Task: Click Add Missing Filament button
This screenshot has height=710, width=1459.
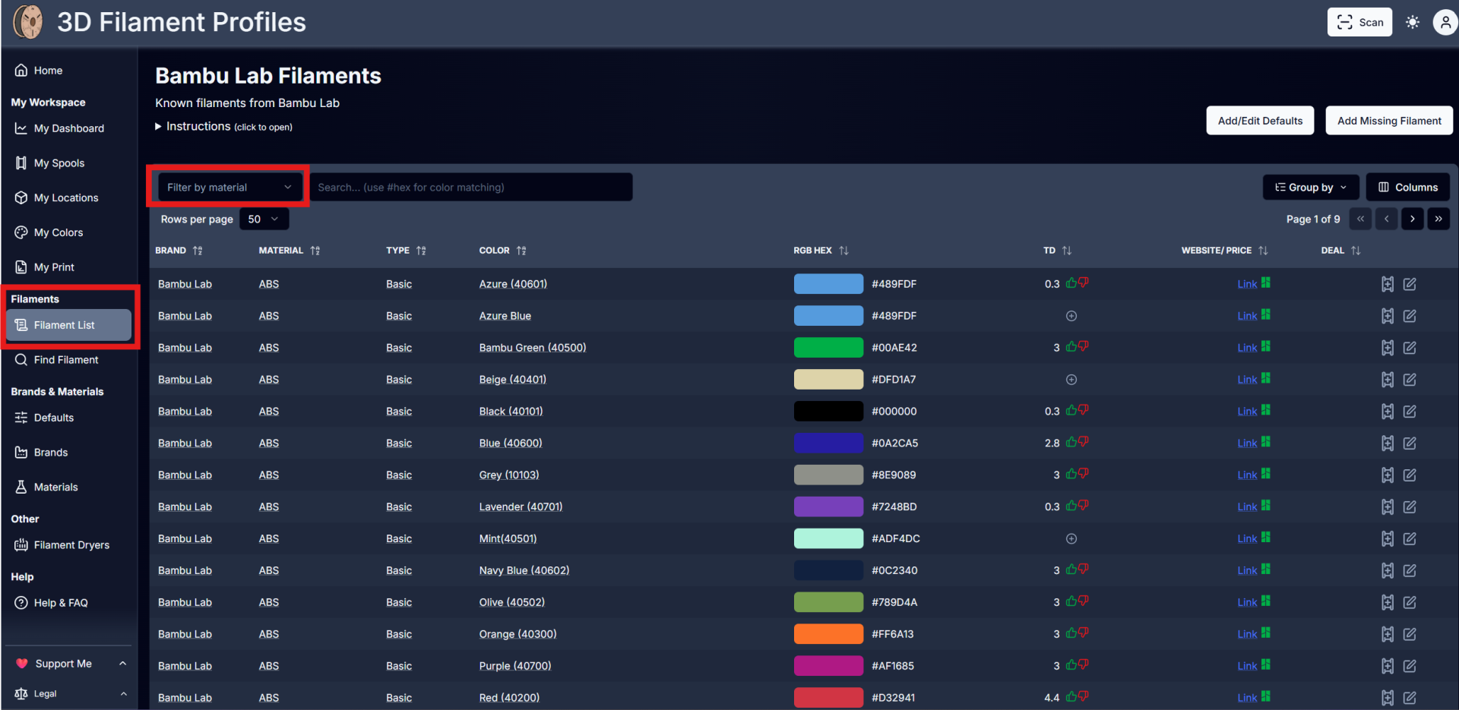Action: click(x=1388, y=121)
